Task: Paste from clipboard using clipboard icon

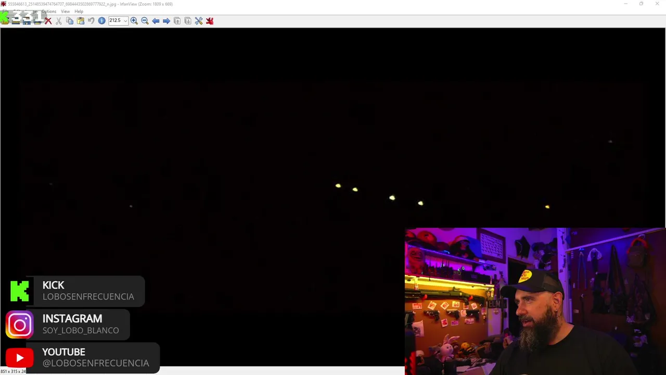Action: tap(81, 21)
